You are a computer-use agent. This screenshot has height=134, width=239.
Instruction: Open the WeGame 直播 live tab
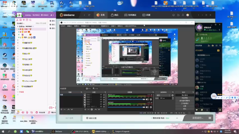point(146,15)
